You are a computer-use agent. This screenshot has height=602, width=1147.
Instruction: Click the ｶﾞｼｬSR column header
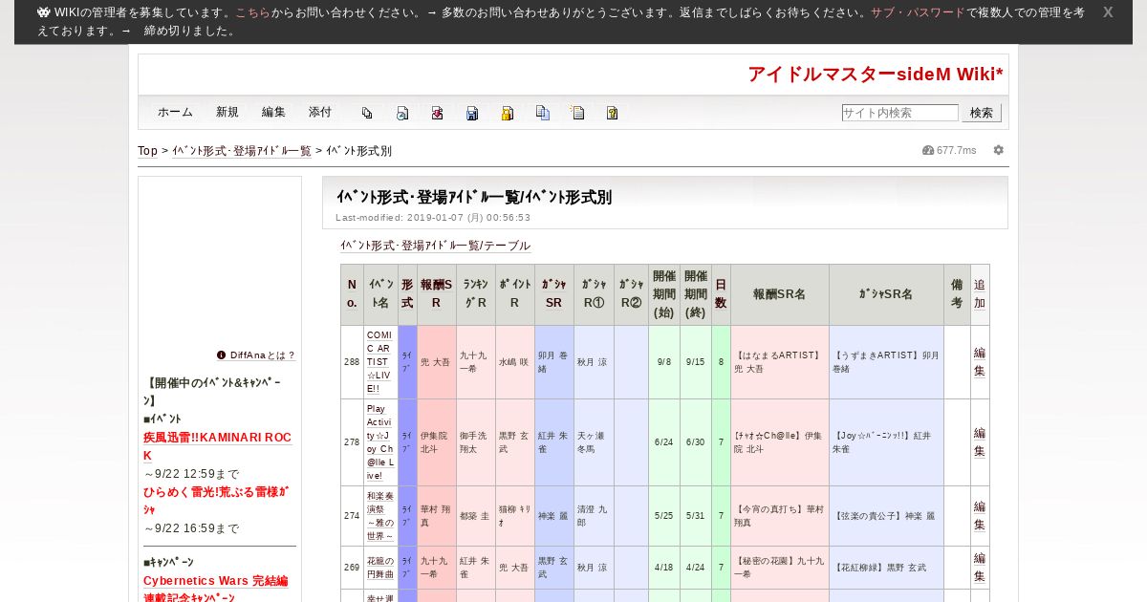click(x=554, y=294)
